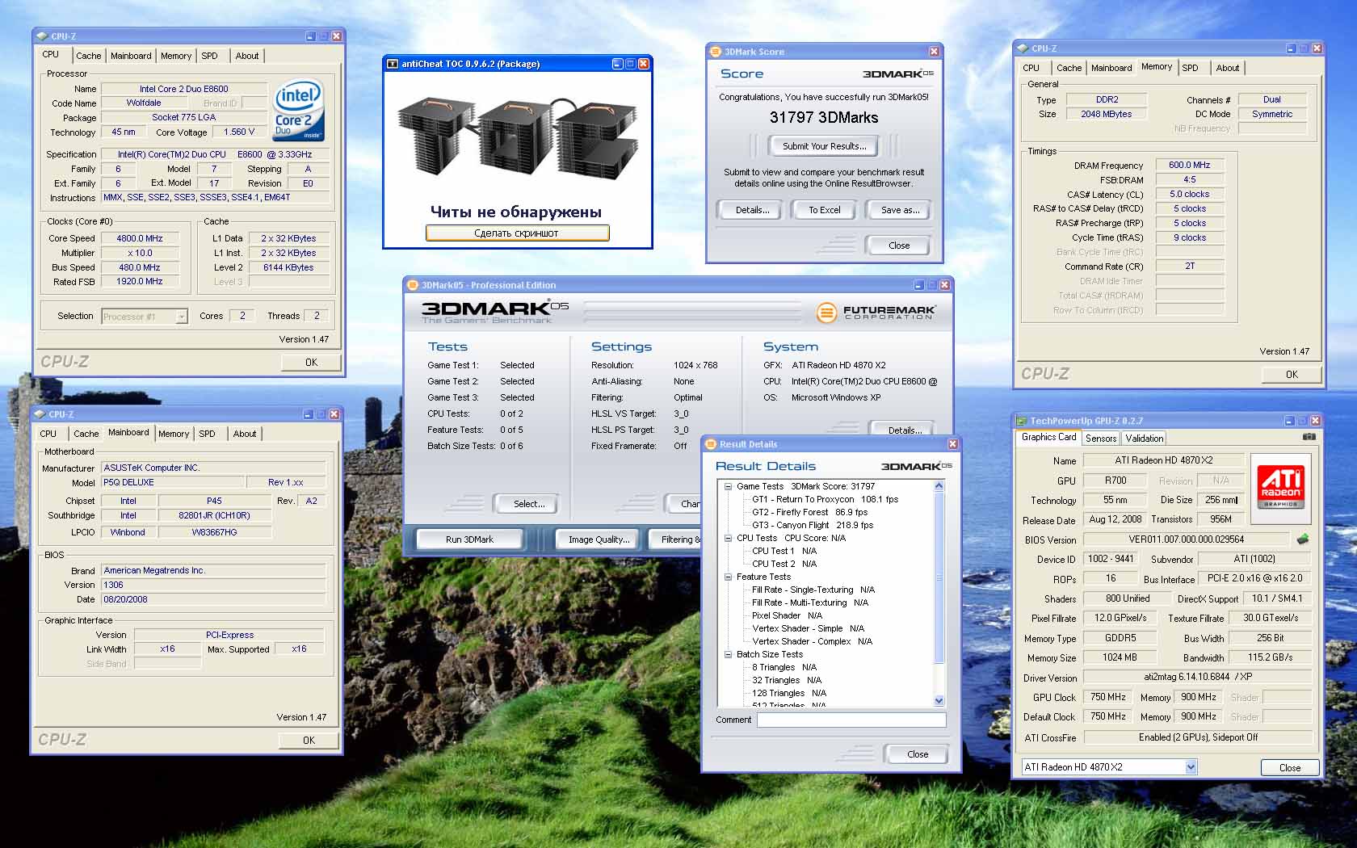This screenshot has width=1357, height=848.
Task: Click the antiCheat TOC title bar icon
Action: tap(393, 64)
